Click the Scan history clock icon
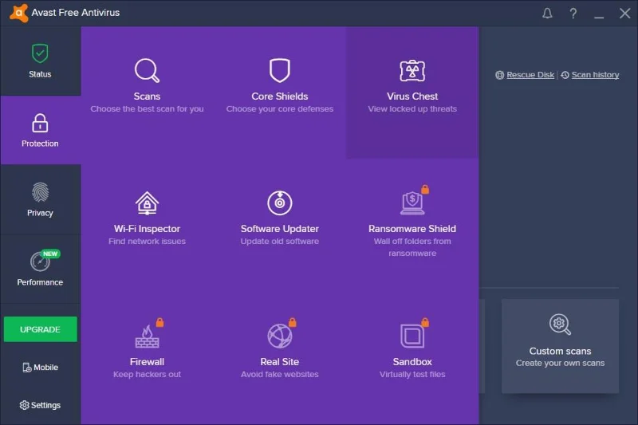Viewport: 638px width, 425px height. 565,75
